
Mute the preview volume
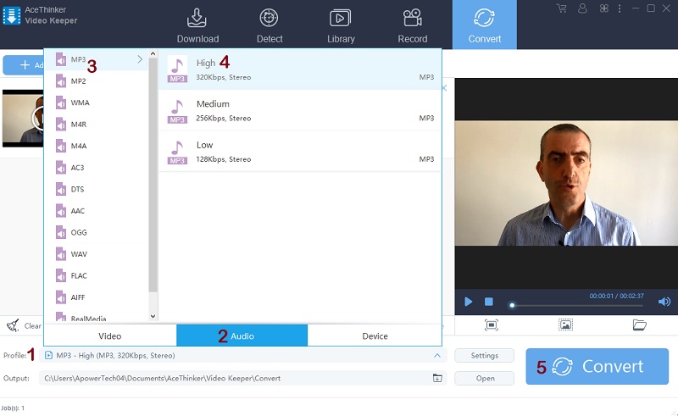(664, 302)
